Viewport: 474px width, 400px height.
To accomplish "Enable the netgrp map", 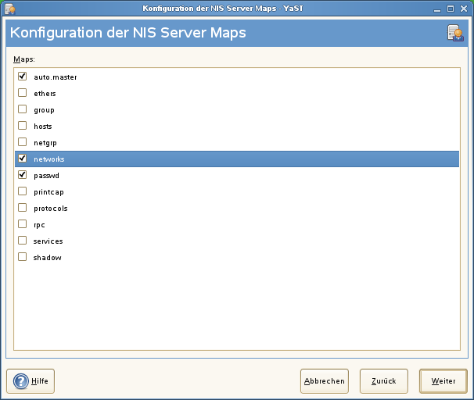I will (23, 142).
